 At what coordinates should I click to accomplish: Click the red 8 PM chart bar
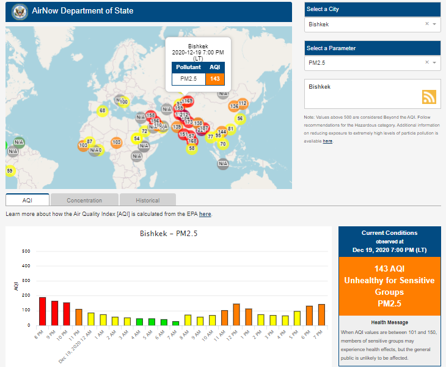43,311
